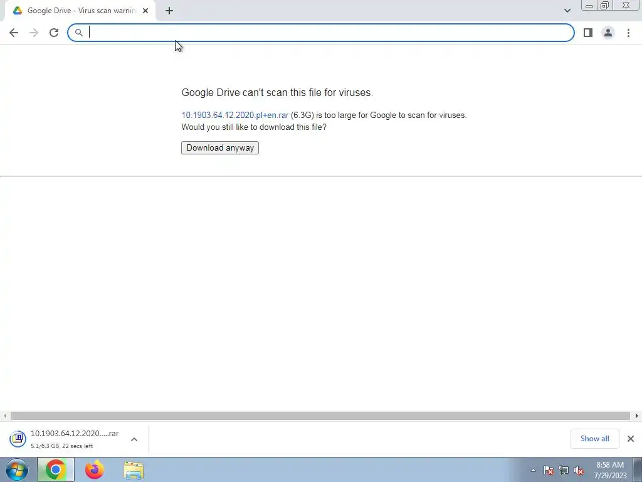Go back to the previous page
Image resolution: width=642 pixels, height=482 pixels.
[14, 33]
